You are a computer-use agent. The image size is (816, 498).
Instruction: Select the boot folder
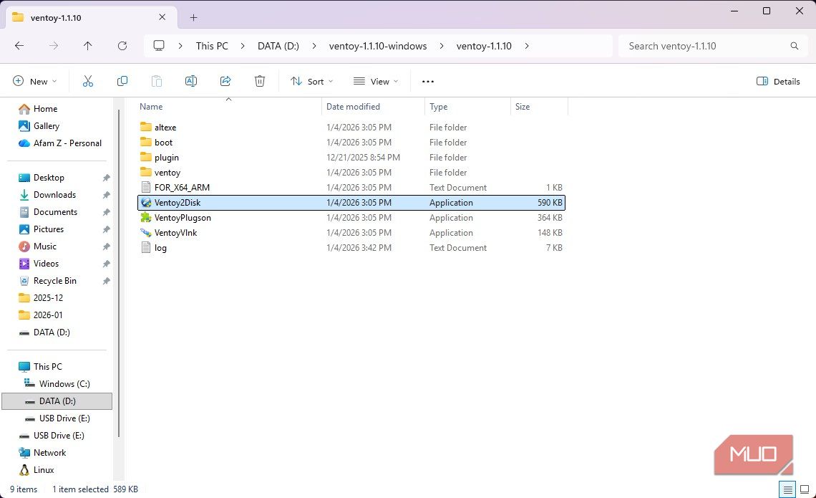[351, 142]
